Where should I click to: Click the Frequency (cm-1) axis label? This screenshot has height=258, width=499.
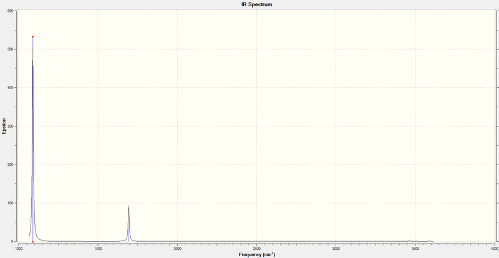click(257, 255)
